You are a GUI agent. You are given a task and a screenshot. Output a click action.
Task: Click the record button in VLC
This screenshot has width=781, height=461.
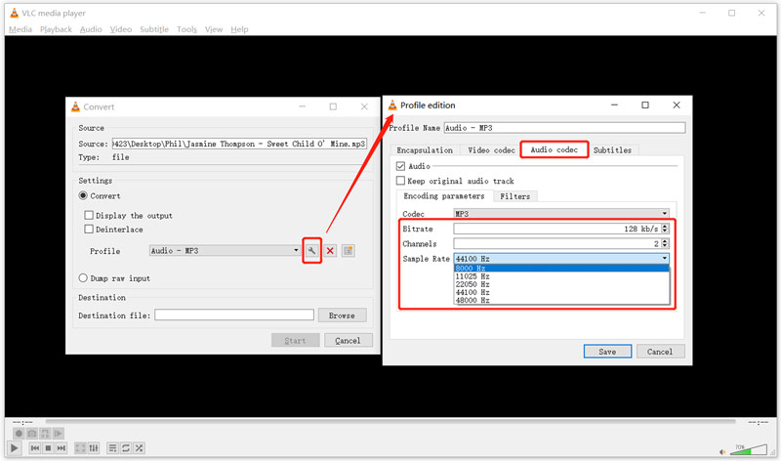coord(19,433)
